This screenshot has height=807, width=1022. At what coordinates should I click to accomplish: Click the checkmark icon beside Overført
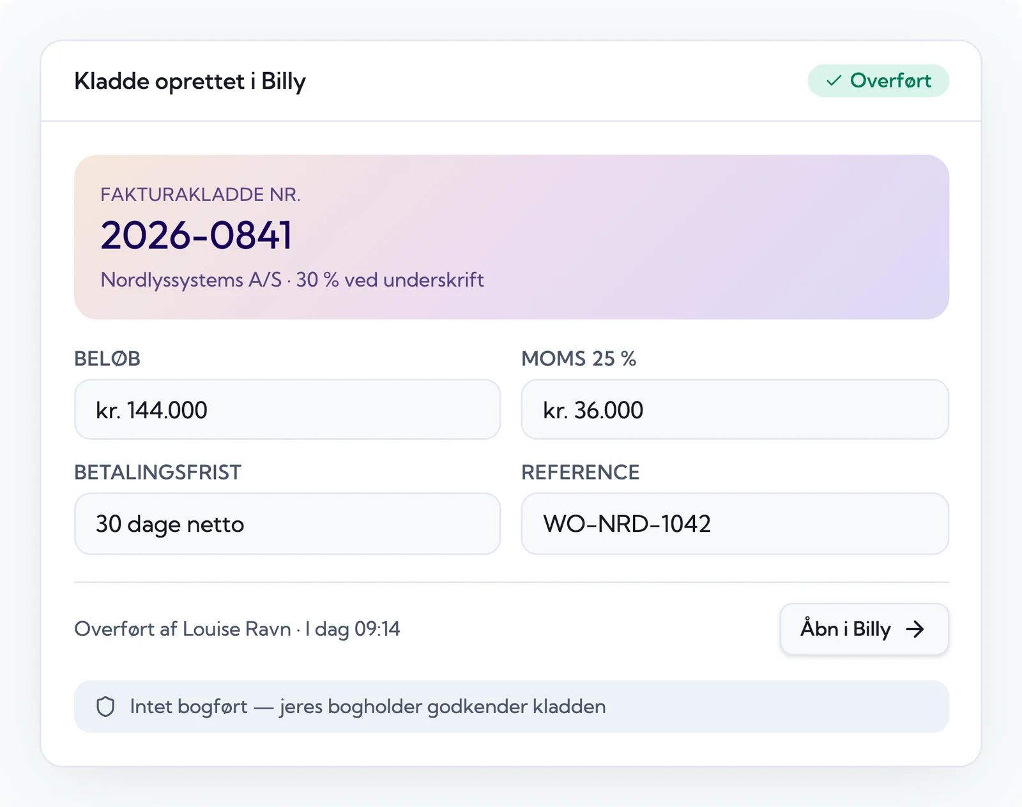834,81
